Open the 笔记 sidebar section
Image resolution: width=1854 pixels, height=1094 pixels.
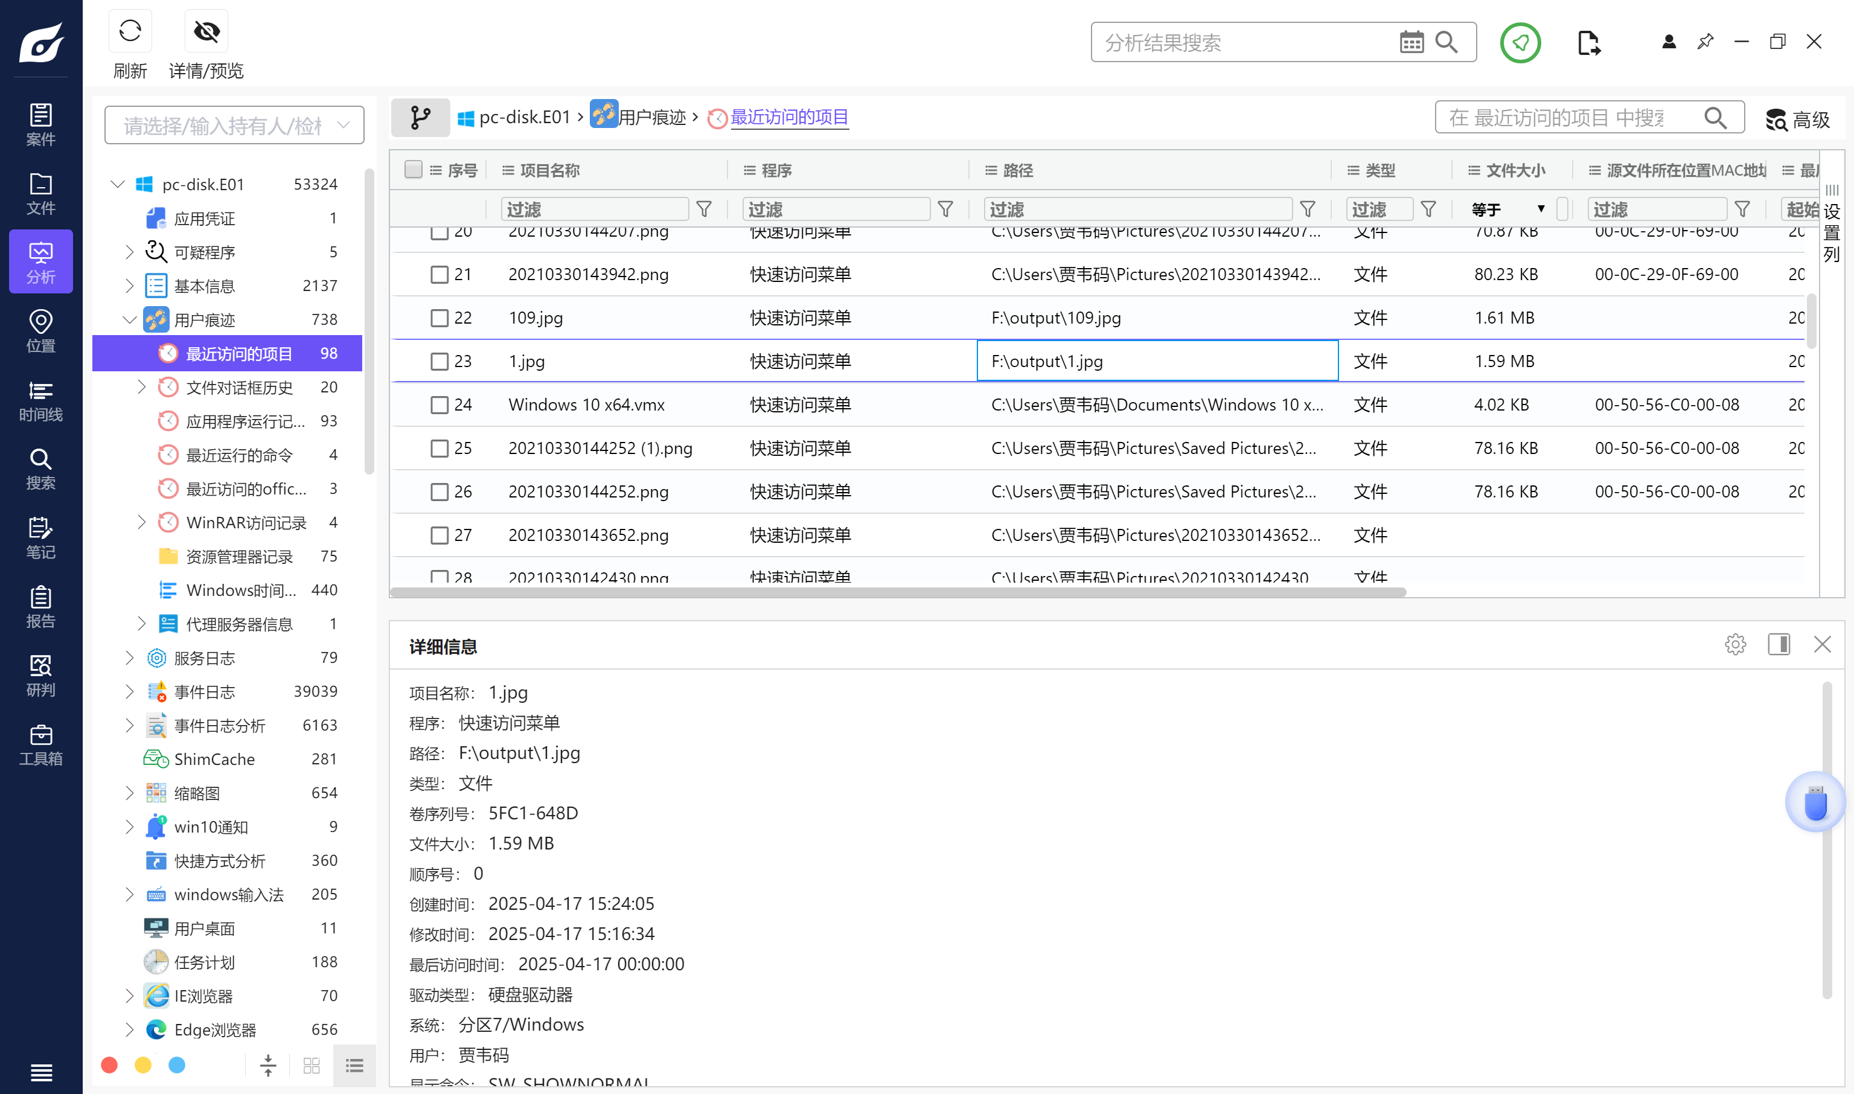pos(40,537)
